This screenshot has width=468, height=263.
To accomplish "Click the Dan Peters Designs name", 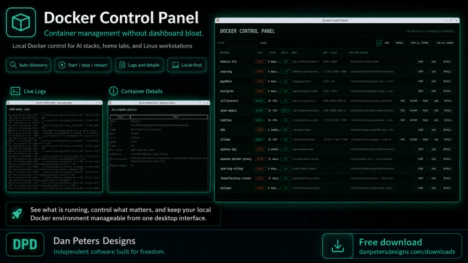I will (x=94, y=241).
